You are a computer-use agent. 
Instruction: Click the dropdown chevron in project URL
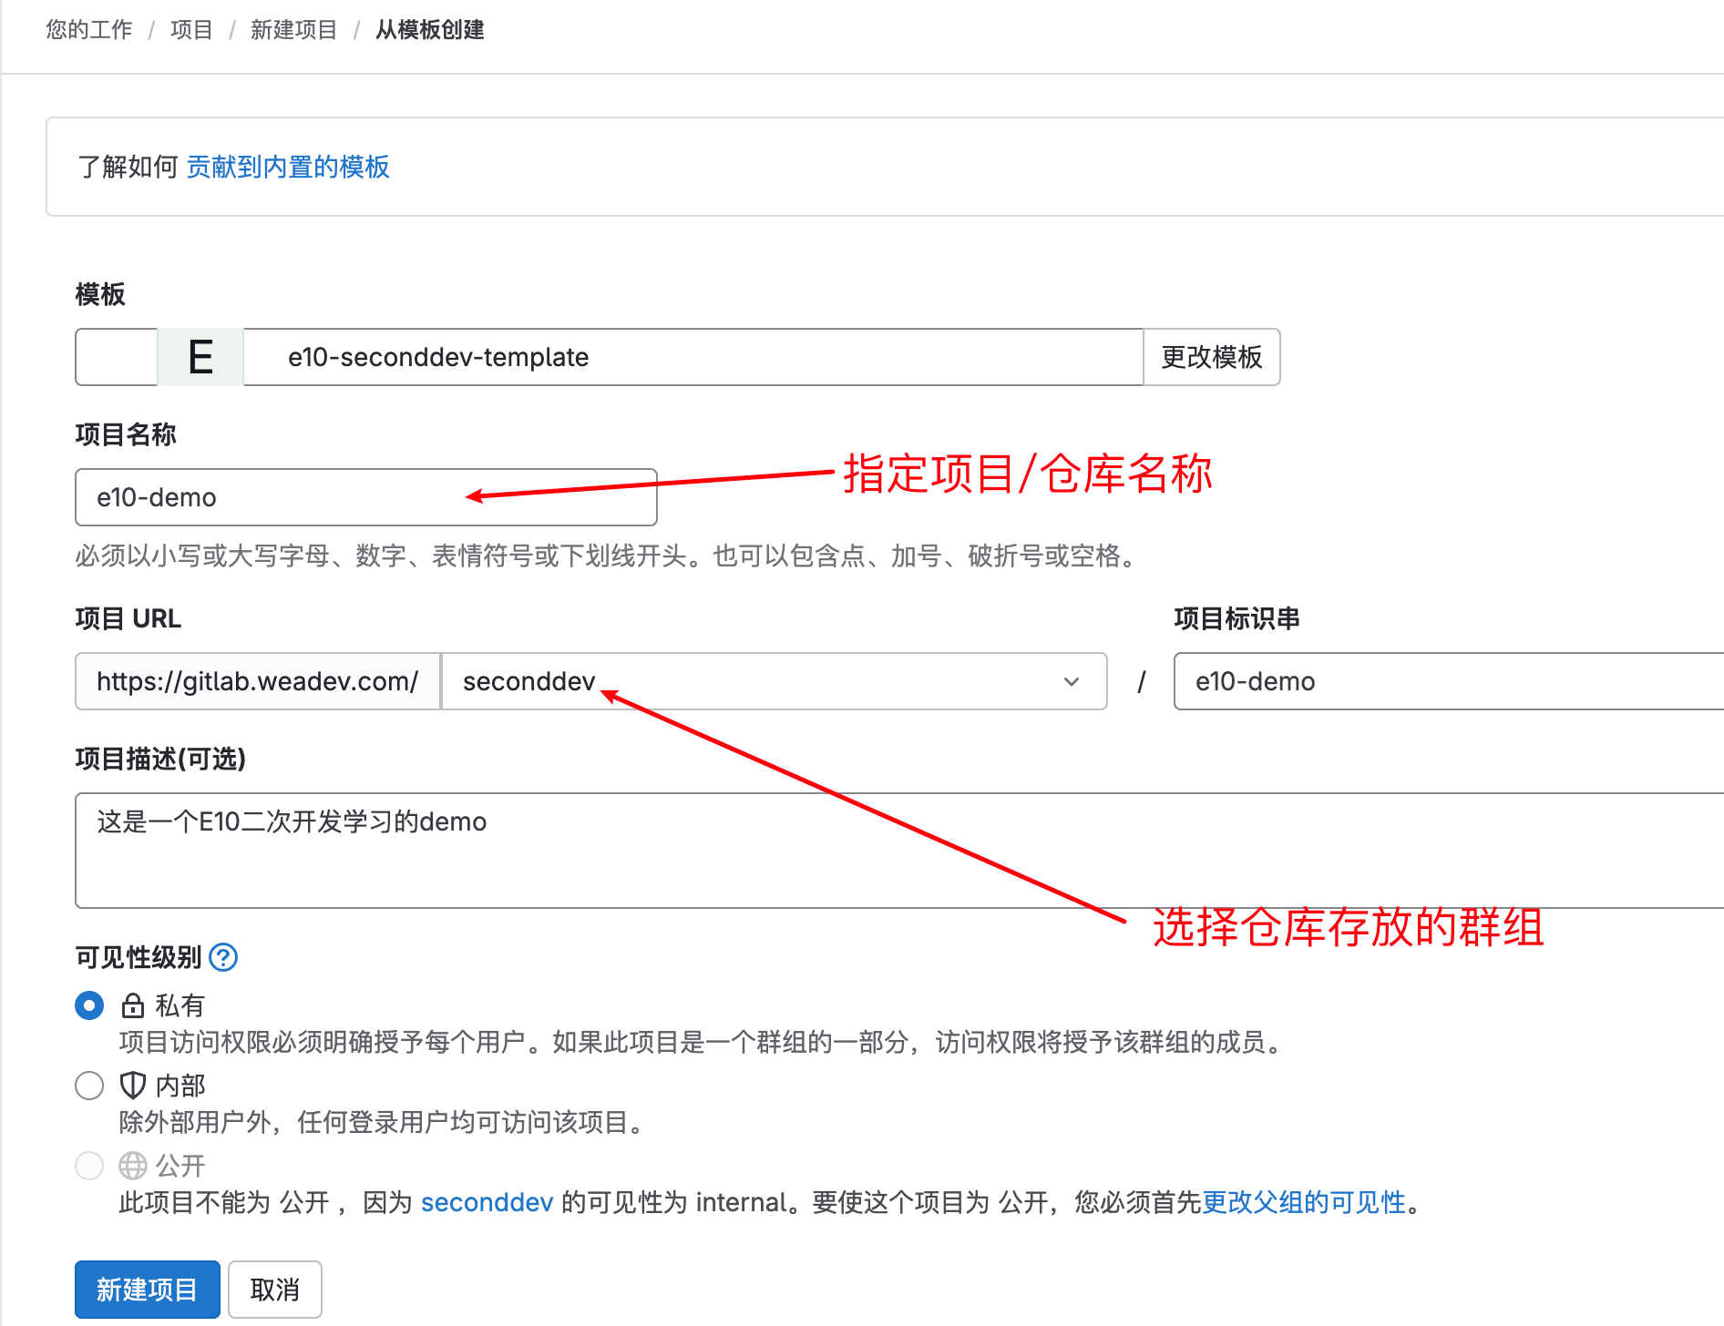pyautogui.click(x=1072, y=681)
